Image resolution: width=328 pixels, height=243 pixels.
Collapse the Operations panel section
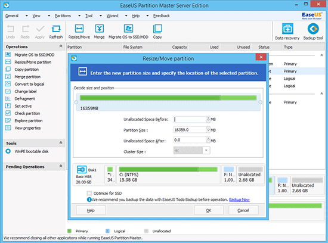61,46
